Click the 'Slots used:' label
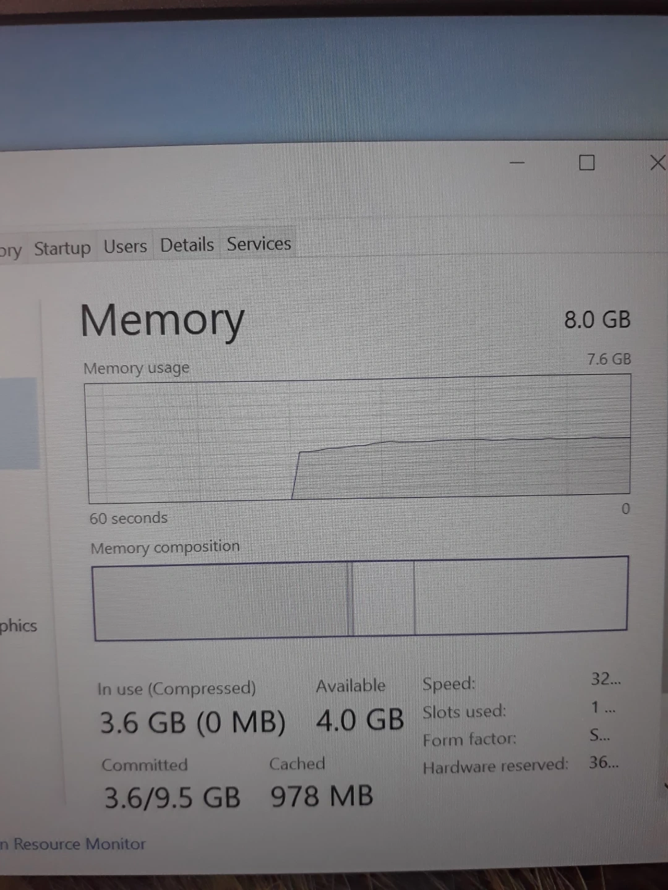The image size is (668, 890). pos(465,711)
